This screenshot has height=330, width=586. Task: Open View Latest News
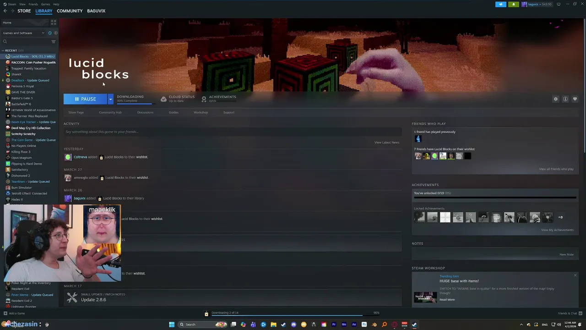point(387,143)
